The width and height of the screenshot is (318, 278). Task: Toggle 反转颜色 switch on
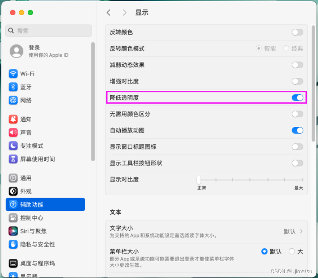tap(297, 32)
